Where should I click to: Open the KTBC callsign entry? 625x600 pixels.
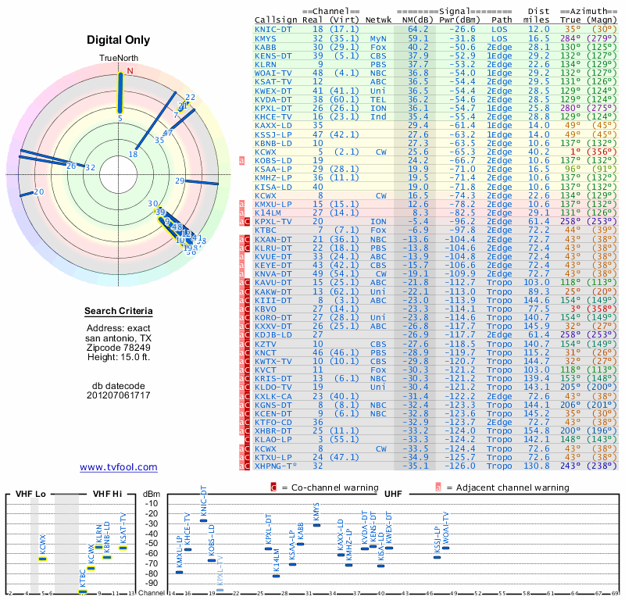[265, 230]
